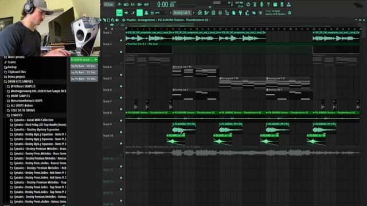Click the right-arrow icon in second toolbar row
Viewport: 367px width, 206px height.
126,13
